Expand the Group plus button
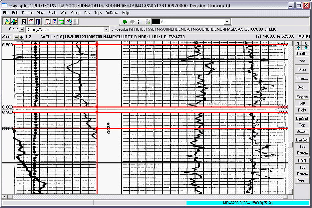 [x=22, y=29]
